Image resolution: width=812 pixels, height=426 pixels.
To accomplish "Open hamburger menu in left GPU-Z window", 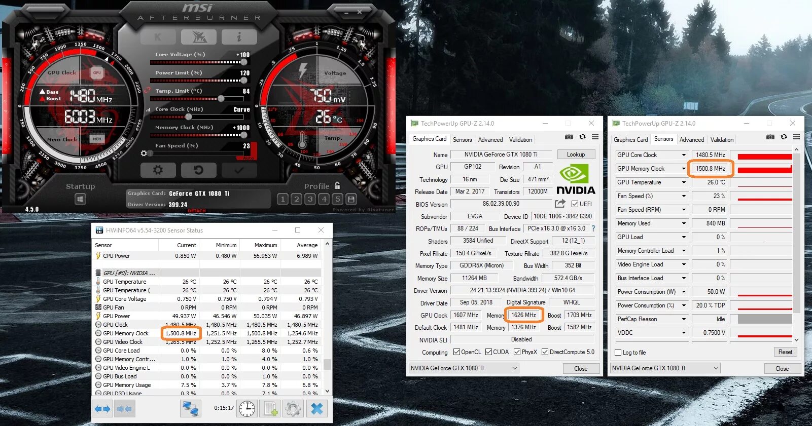I will 595,137.
